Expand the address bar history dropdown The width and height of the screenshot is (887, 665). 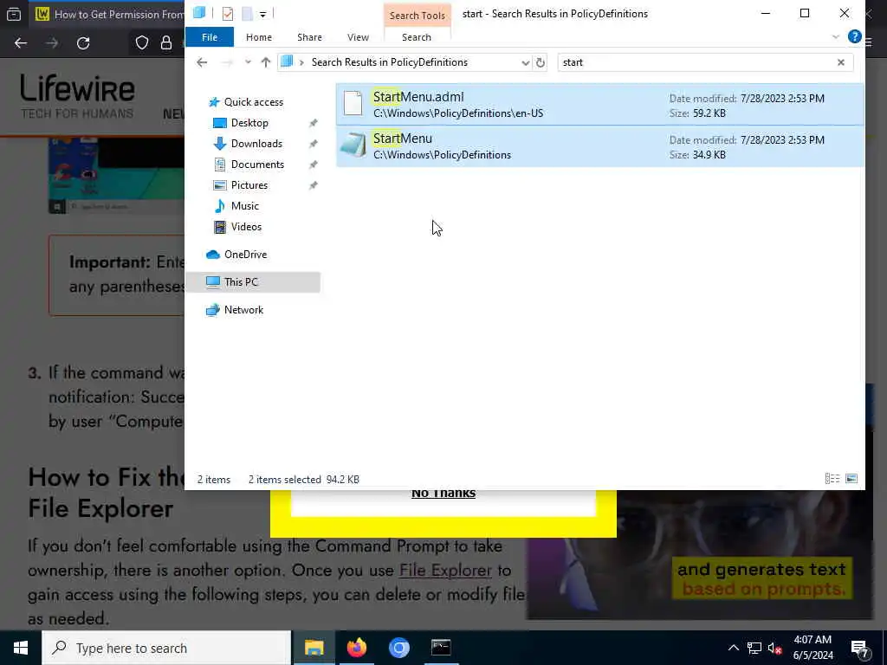click(525, 62)
